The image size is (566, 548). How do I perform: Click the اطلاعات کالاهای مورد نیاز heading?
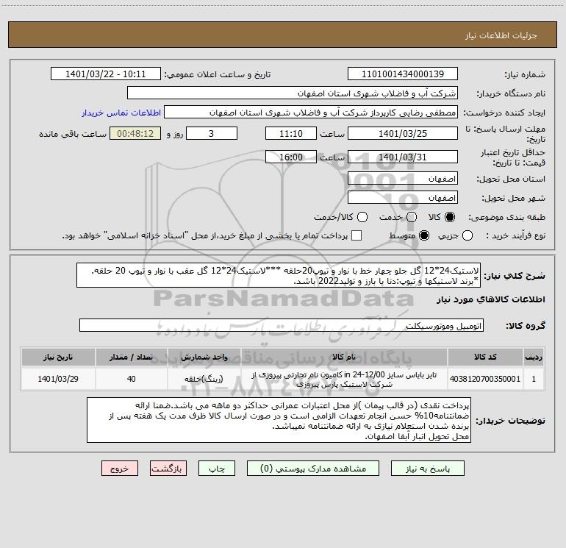pos(490,299)
